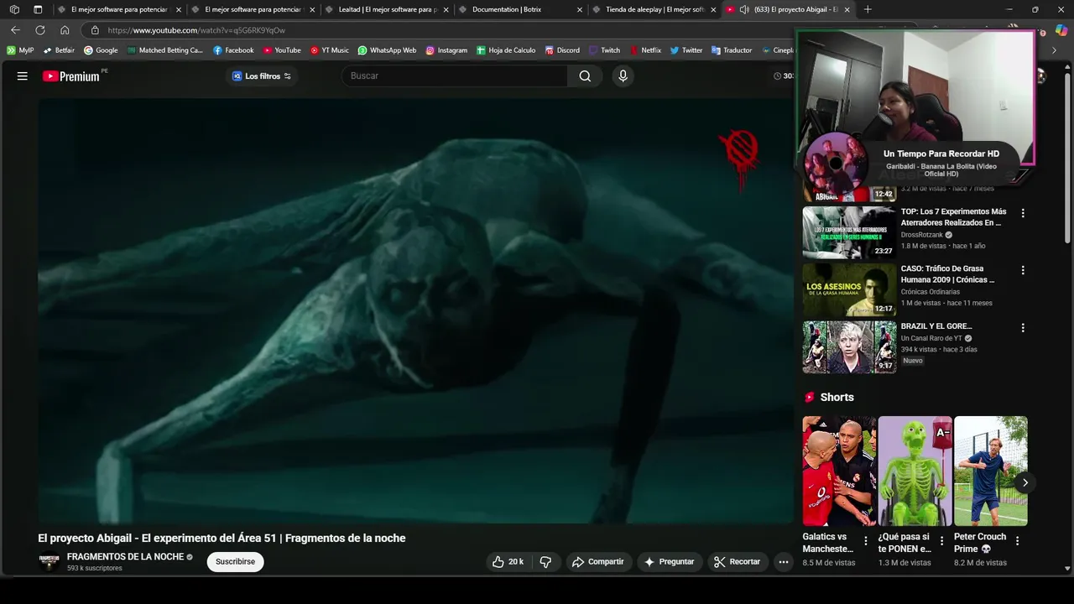Show more bookmarks with overflow chevron
Image resolution: width=1074 pixels, height=604 pixels.
pos(1055,50)
